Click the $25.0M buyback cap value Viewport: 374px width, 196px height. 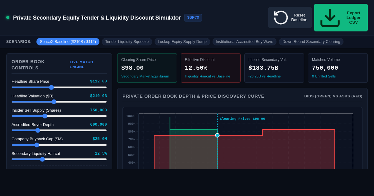(100, 139)
